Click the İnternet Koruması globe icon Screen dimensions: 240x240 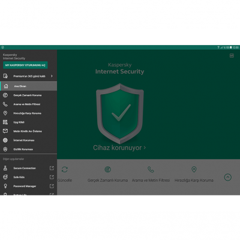(x=5, y=140)
